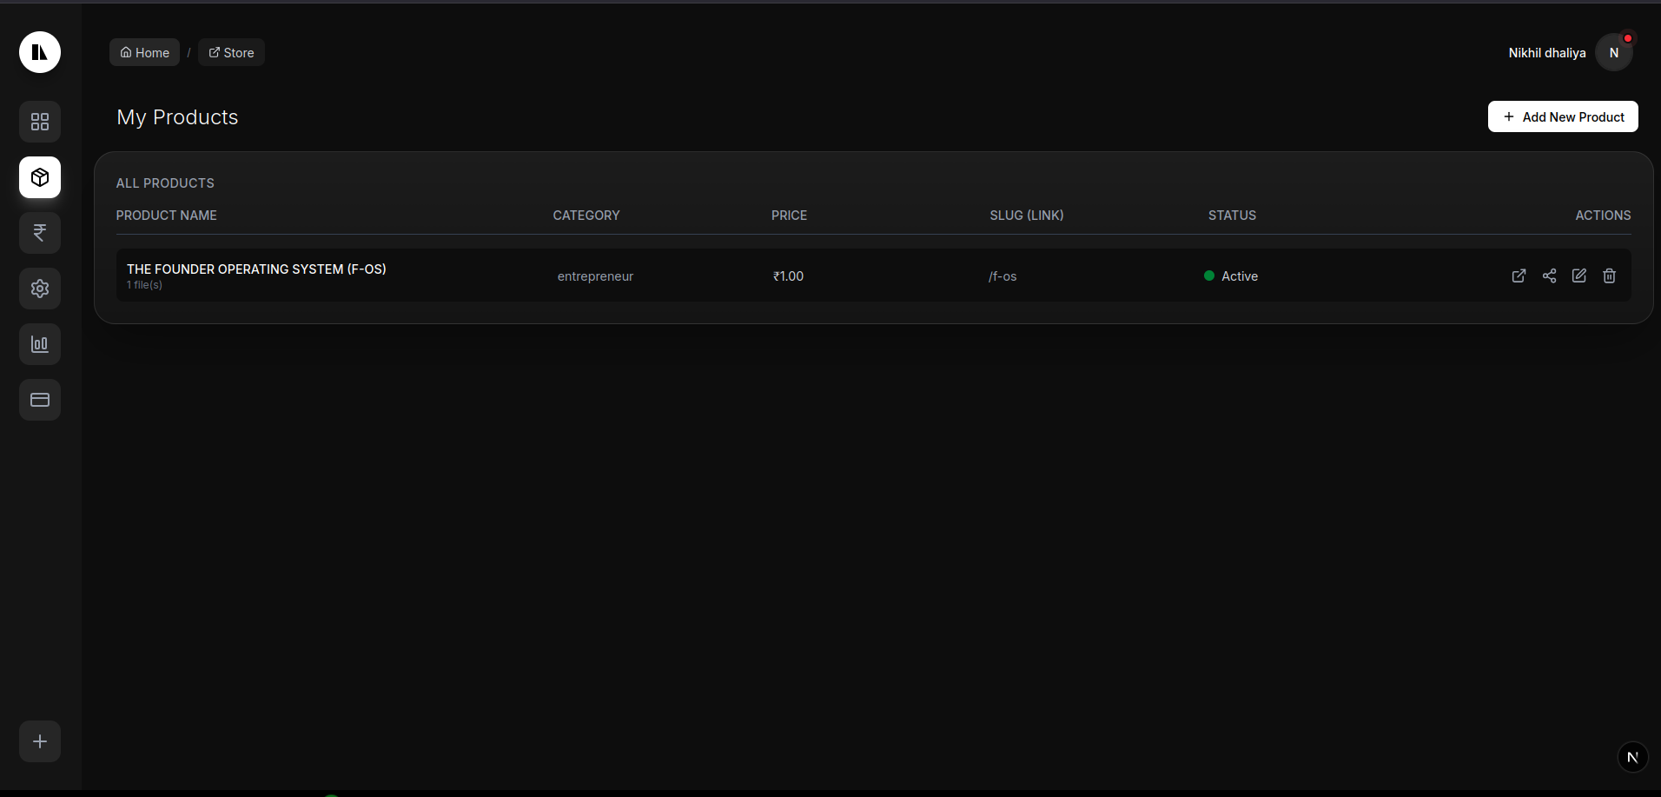
Task: Toggle the Active status of F-OS
Action: click(x=1231, y=276)
